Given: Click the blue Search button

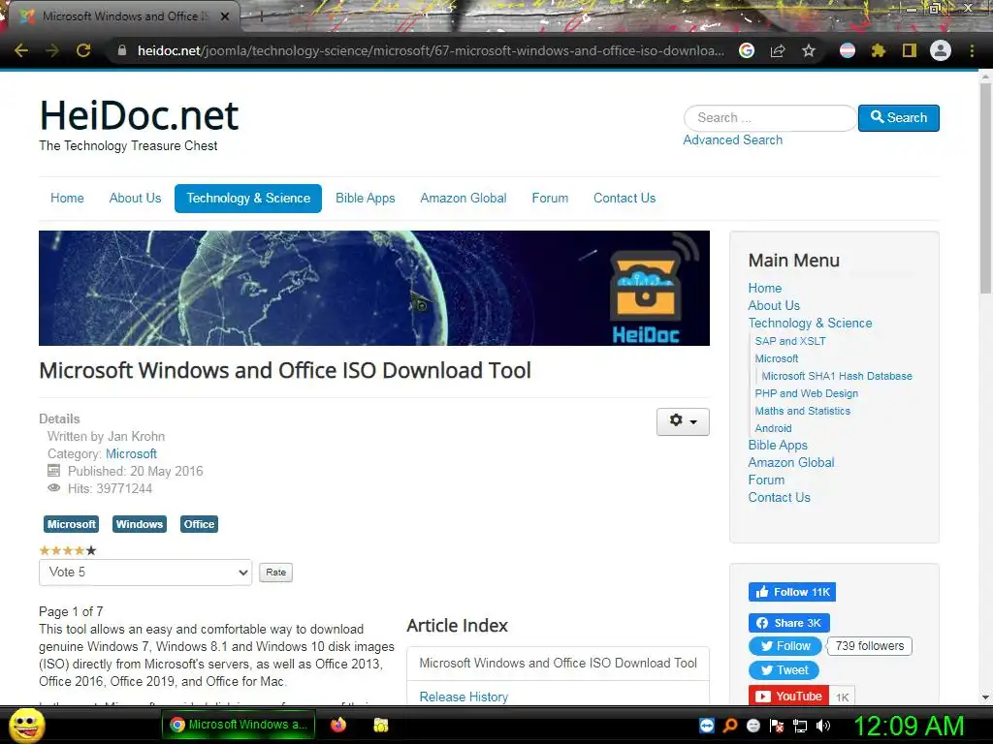Looking at the screenshot, I should pyautogui.click(x=898, y=117).
